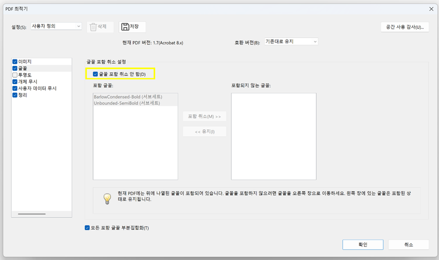Open the 설정(S) 사용자 정의 dropdown

tap(56, 26)
